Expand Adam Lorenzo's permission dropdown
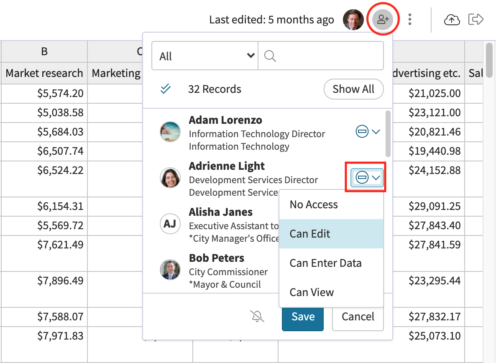The width and height of the screenshot is (496, 363). (368, 132)
